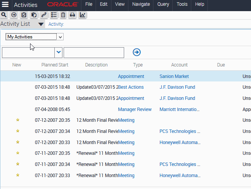The height and width of the screenshot is (189, 251).
Task: Click star on 07-11-2007 20:33 row
Action: (x=18, y=175)
